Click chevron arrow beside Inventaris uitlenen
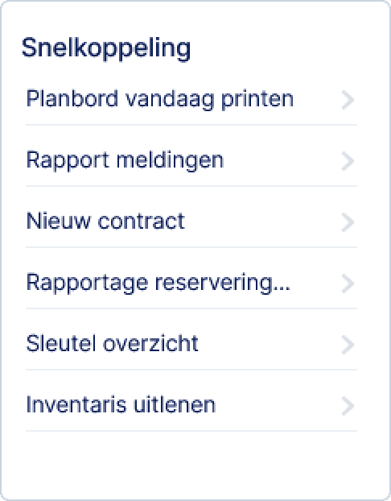Viewport: 391px width, 501px height. [x=348, y=406]
